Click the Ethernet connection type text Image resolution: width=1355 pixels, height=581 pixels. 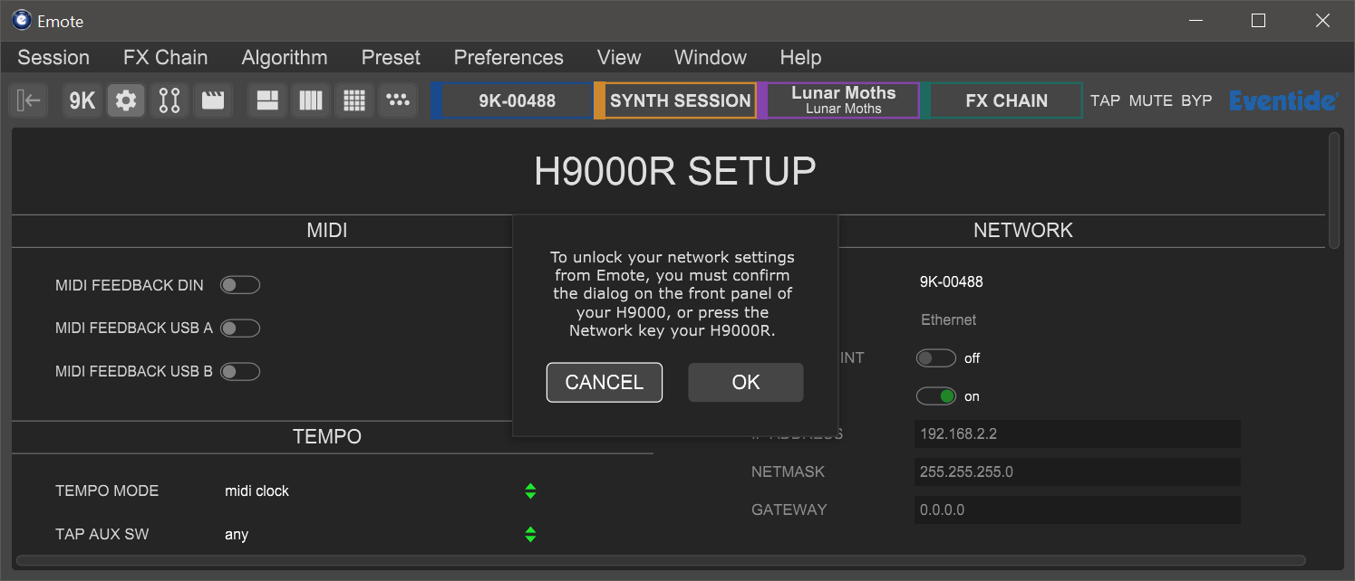pos(949,320)
